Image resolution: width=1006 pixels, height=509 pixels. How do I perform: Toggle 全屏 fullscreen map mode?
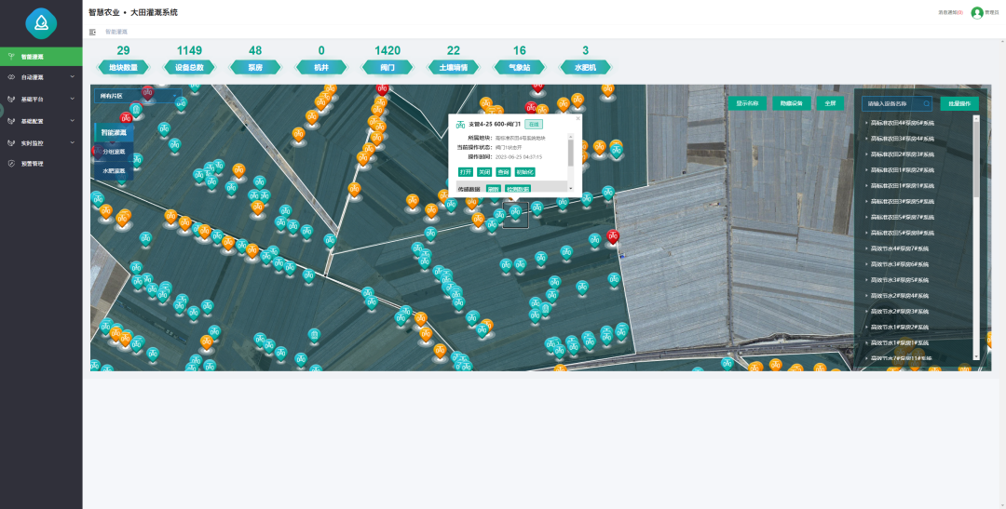click(x=831, y=103)
